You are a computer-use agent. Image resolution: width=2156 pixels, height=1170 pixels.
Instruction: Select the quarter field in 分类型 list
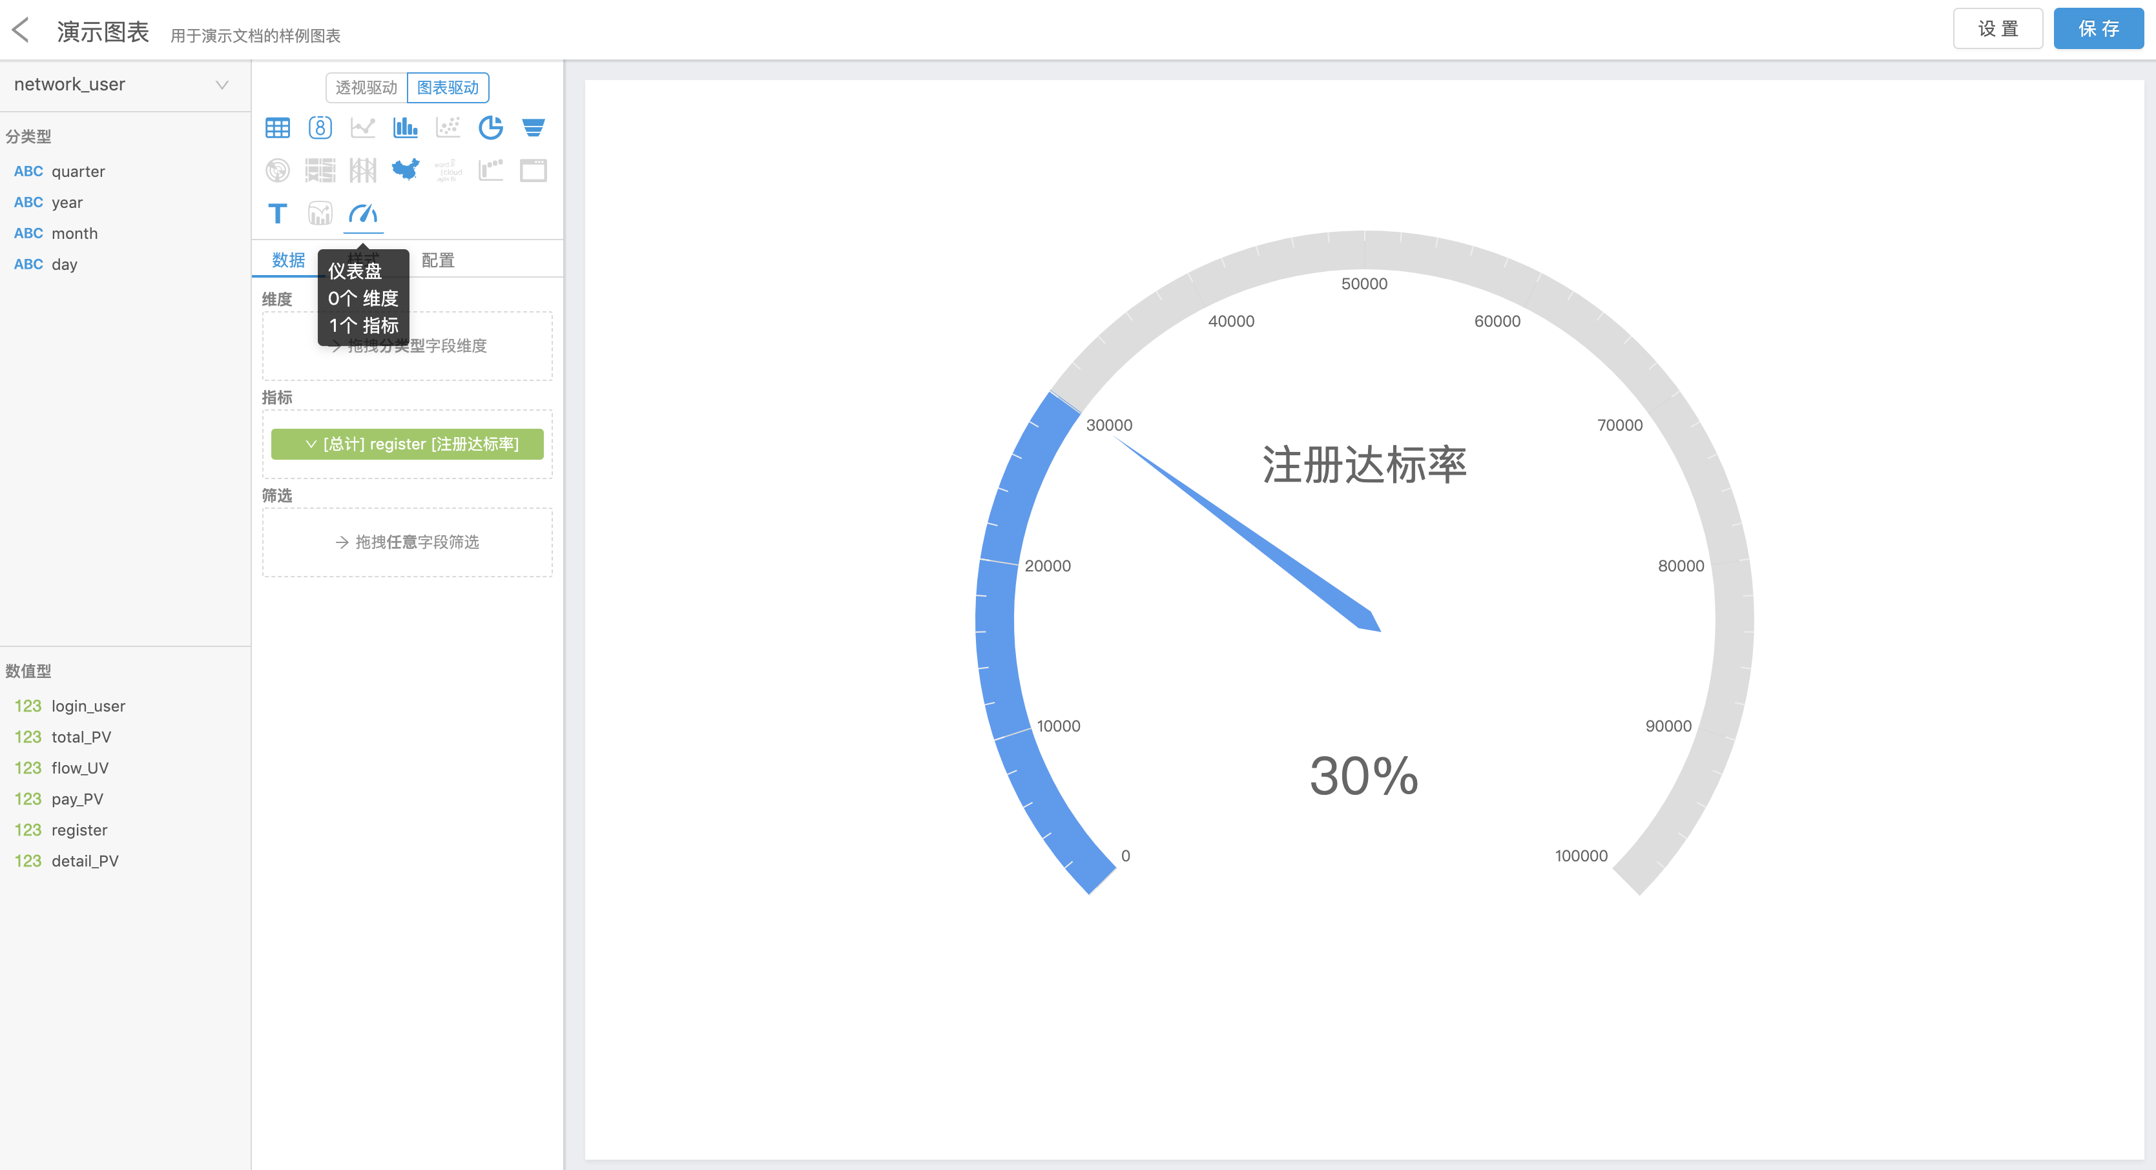click(x=77, y=172)
